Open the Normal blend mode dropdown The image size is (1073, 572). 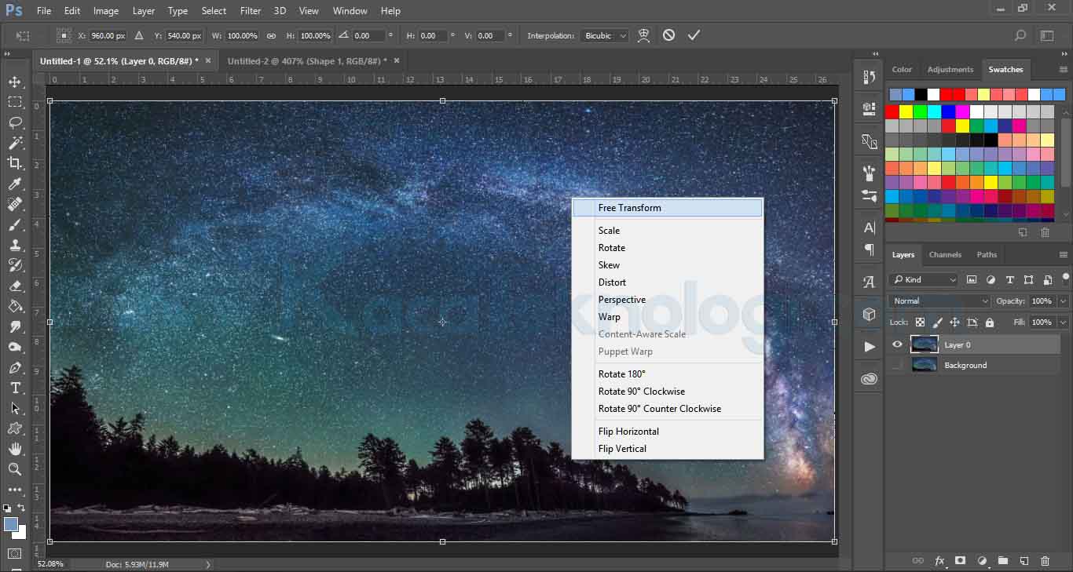940,301
